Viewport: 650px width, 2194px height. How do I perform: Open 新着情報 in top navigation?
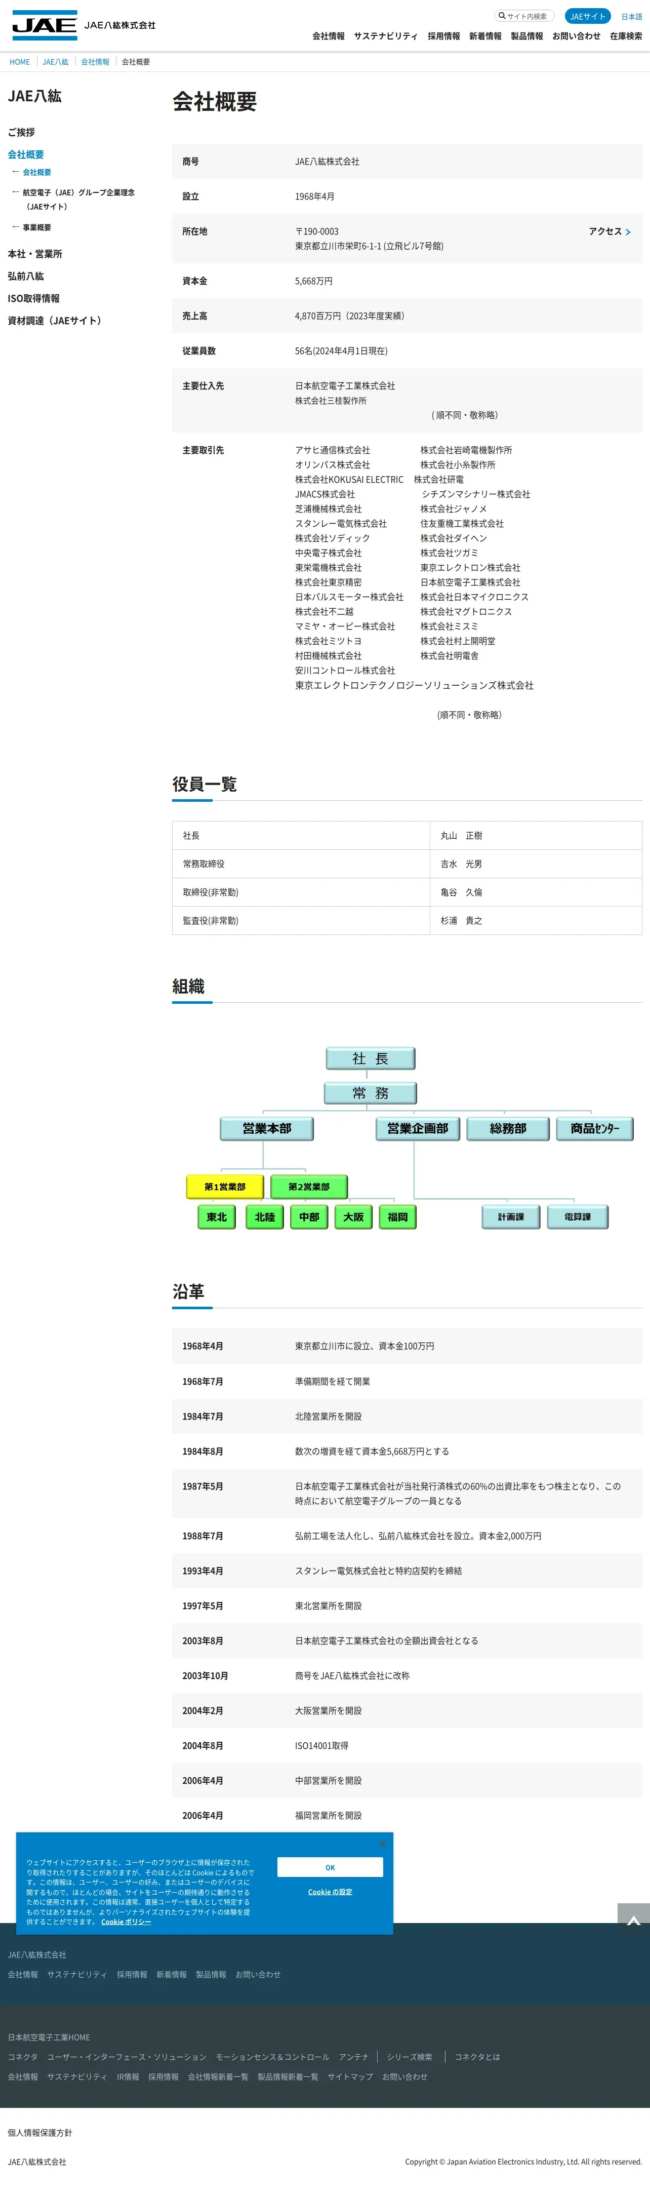pos(485,36)
